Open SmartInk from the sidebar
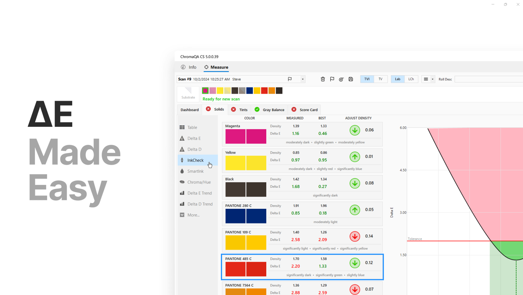 [195, 171]
